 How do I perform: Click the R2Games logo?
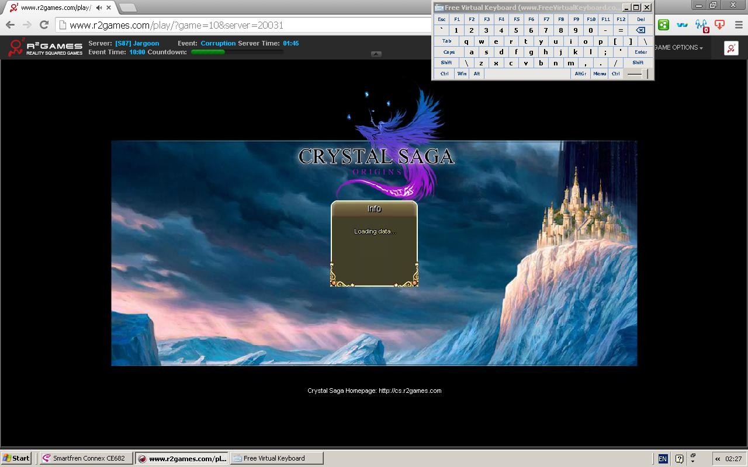point(46,48)
